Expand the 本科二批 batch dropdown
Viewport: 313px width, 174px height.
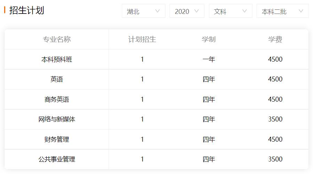[282, 11]
